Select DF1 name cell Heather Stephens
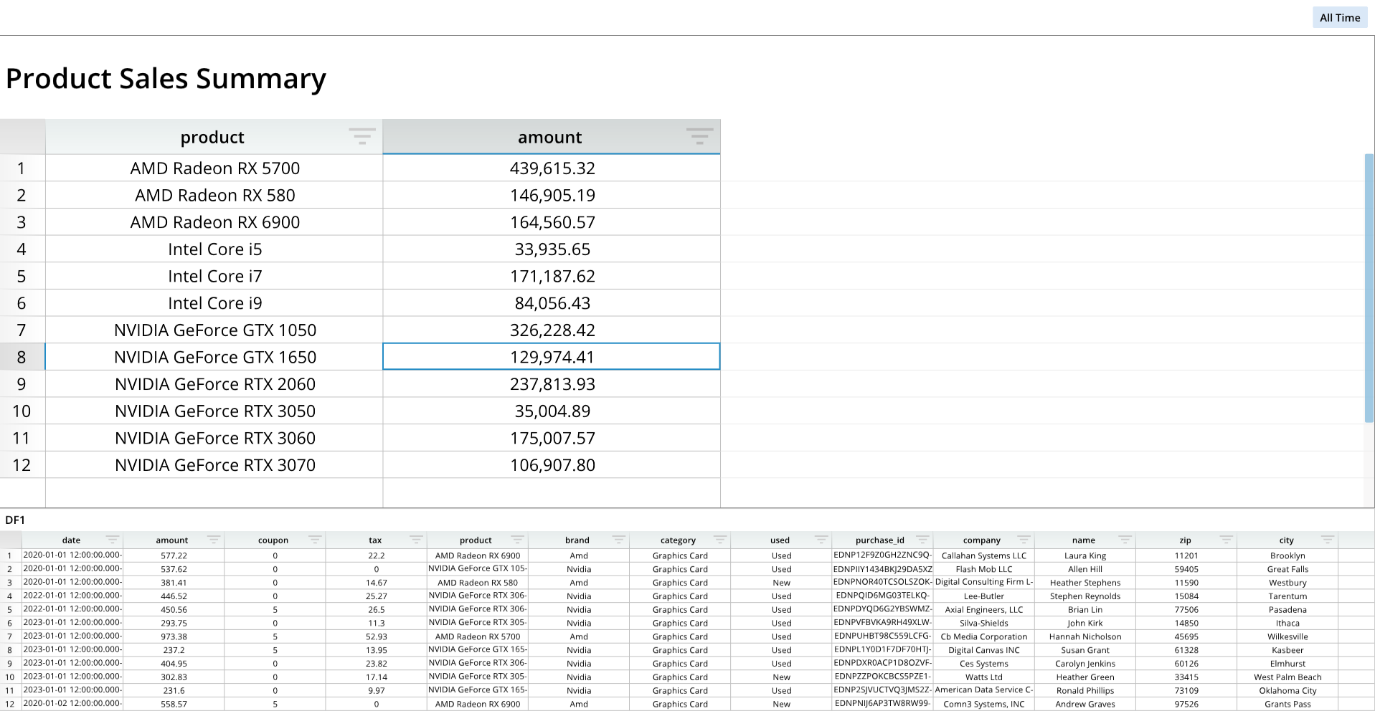The height and width of the screenshot is (711, 1375). (x=1085, y=583)
